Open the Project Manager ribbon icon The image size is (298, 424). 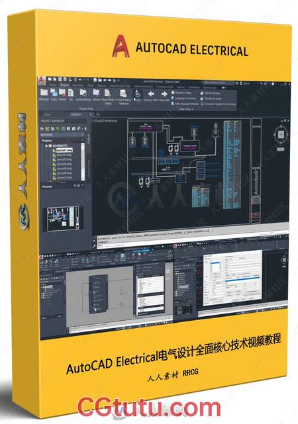(44, 93)
